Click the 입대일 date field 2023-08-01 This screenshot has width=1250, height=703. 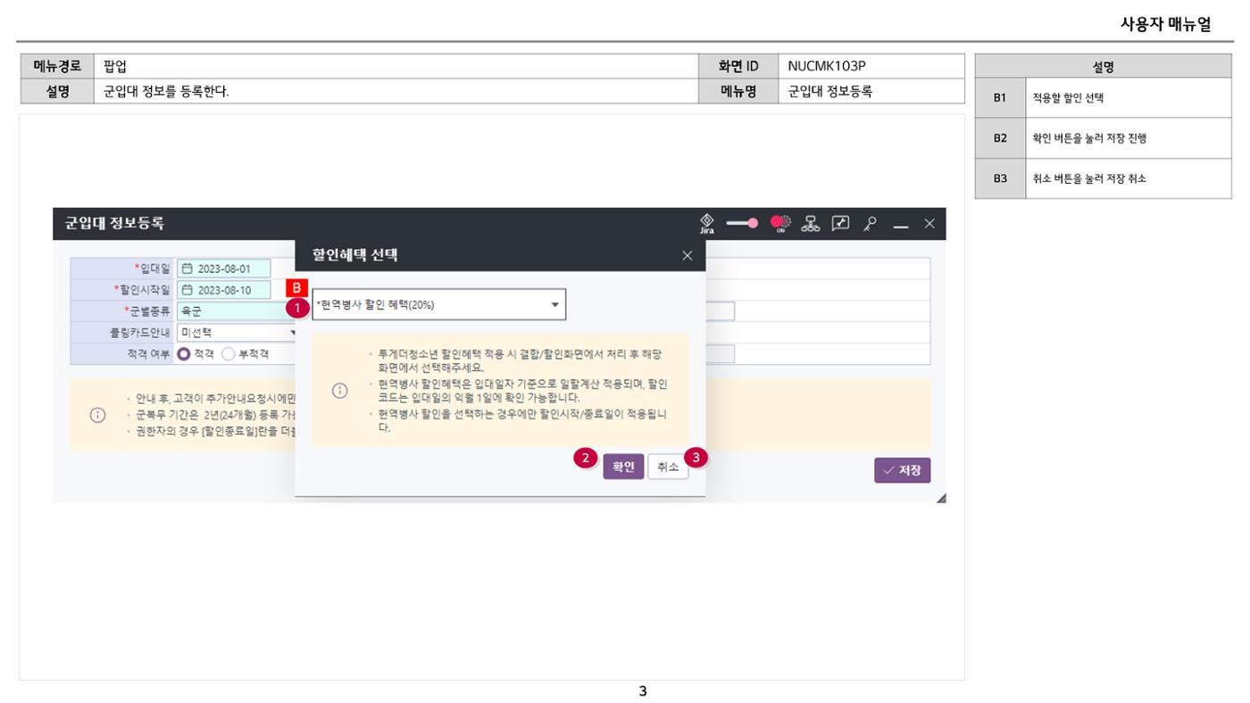coord(224,269)
